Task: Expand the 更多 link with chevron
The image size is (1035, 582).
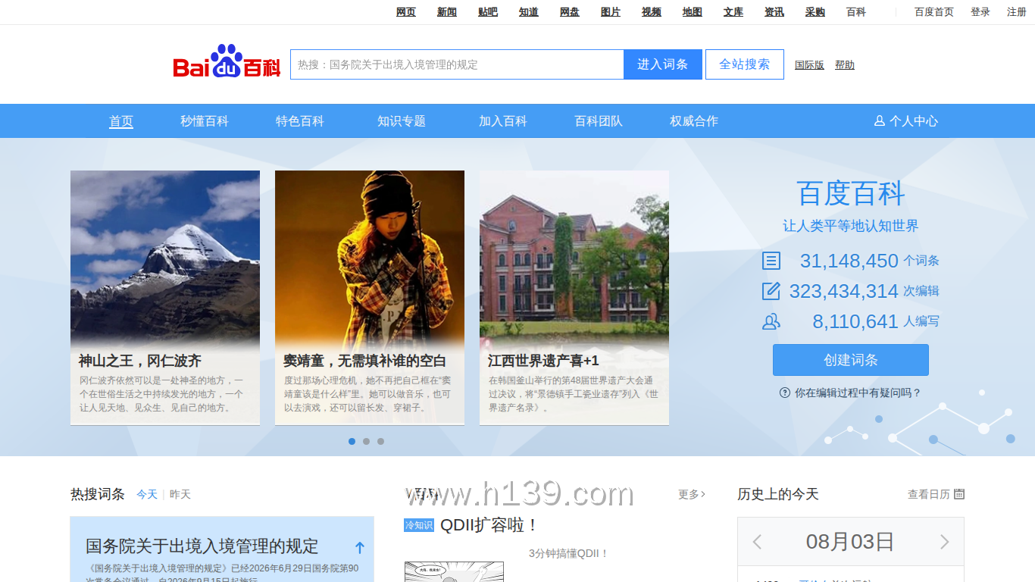Action: click(x=692, y=494)
